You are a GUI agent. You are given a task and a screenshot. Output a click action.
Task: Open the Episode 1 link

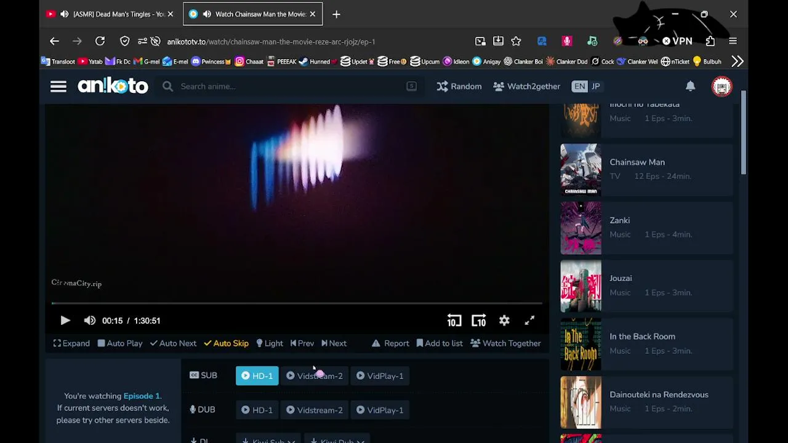click(142, 396)
